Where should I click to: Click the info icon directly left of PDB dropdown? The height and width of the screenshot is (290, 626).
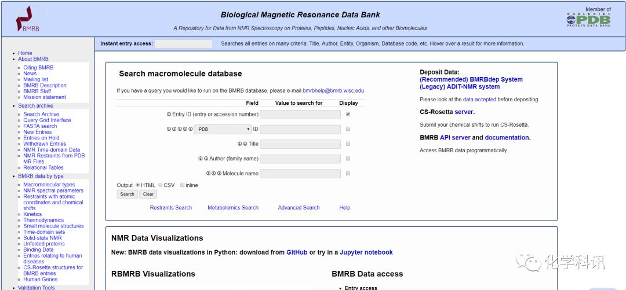pyautogui.click(x=190, y=129)
